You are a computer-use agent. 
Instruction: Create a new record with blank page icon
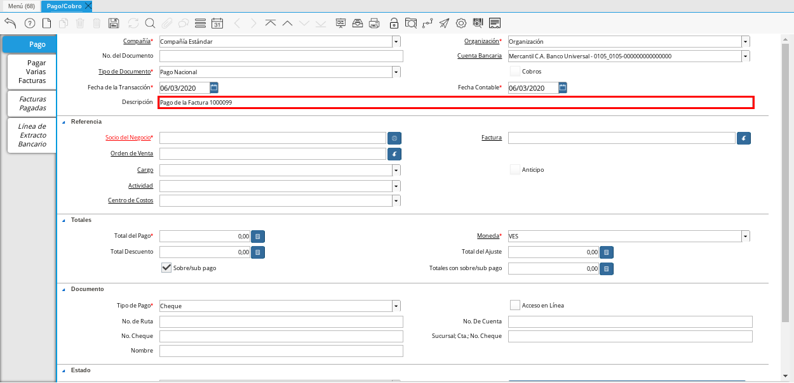pyautogui.click(x=46, y=23)
